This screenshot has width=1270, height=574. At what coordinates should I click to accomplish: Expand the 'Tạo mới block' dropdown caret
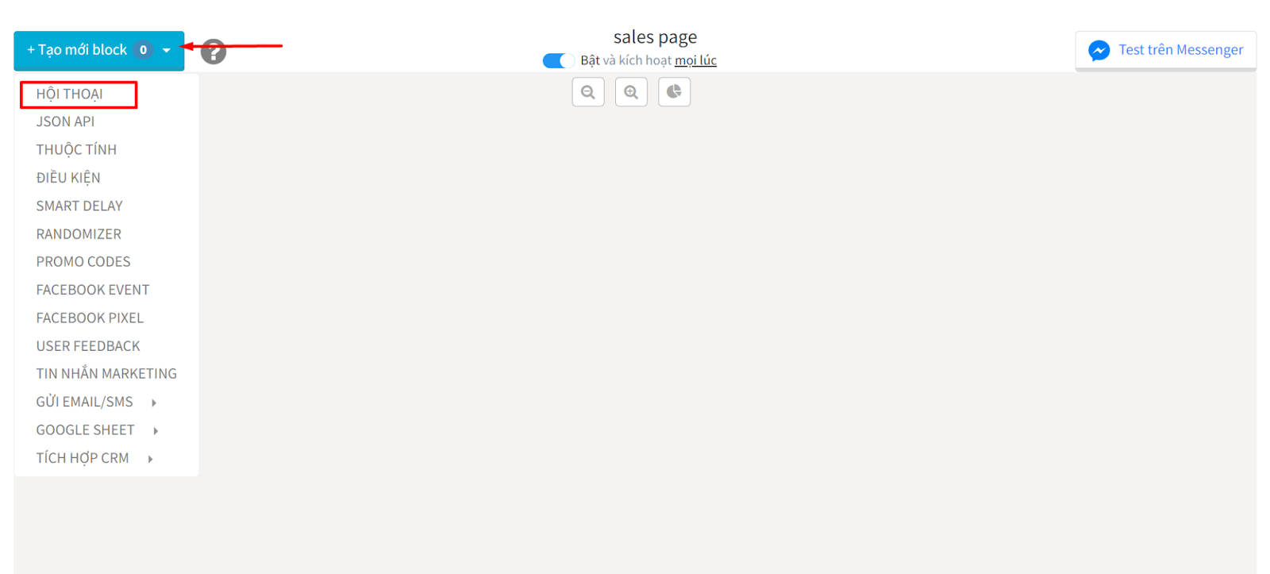[x=167, y=50]
